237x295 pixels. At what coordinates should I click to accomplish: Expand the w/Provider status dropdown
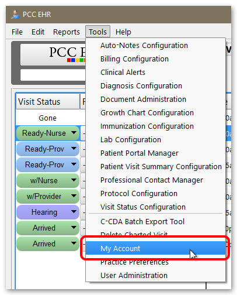[x=74, y=196]
